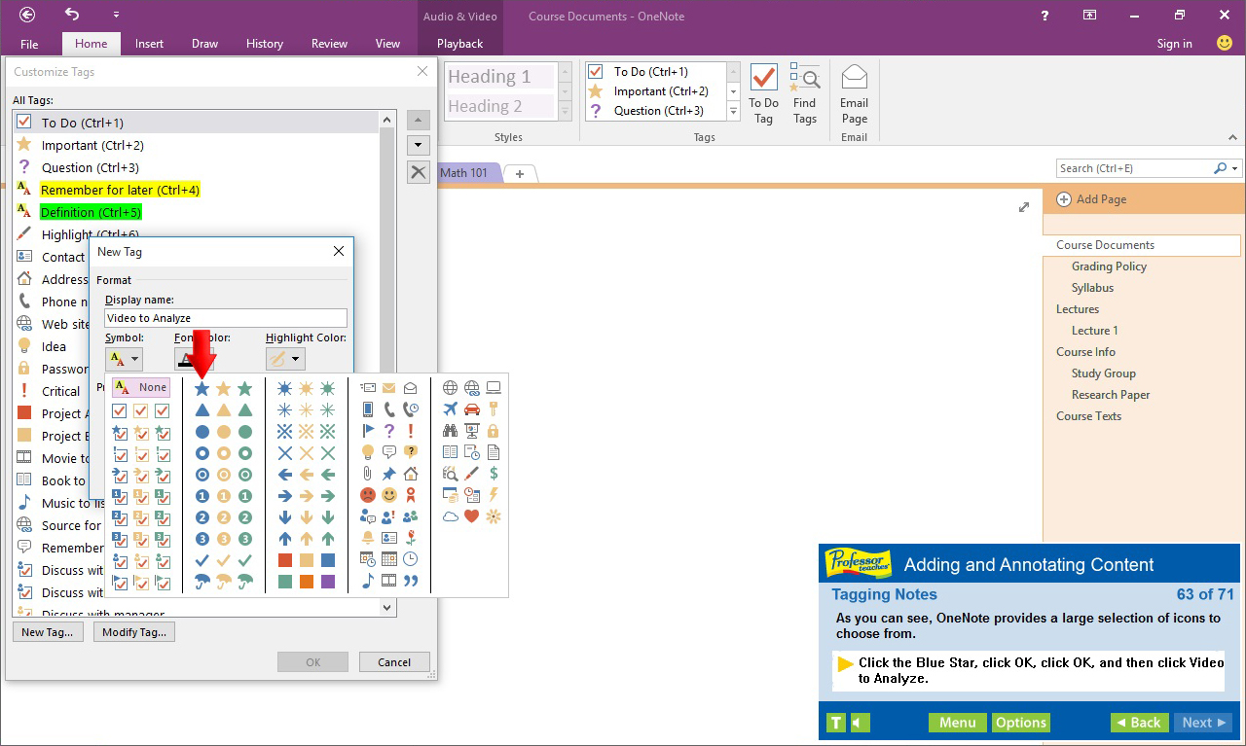Toggle the To Do checkbox in the Tags gallery
This screenshot has height=746, width=1246.
coord(595,71)
